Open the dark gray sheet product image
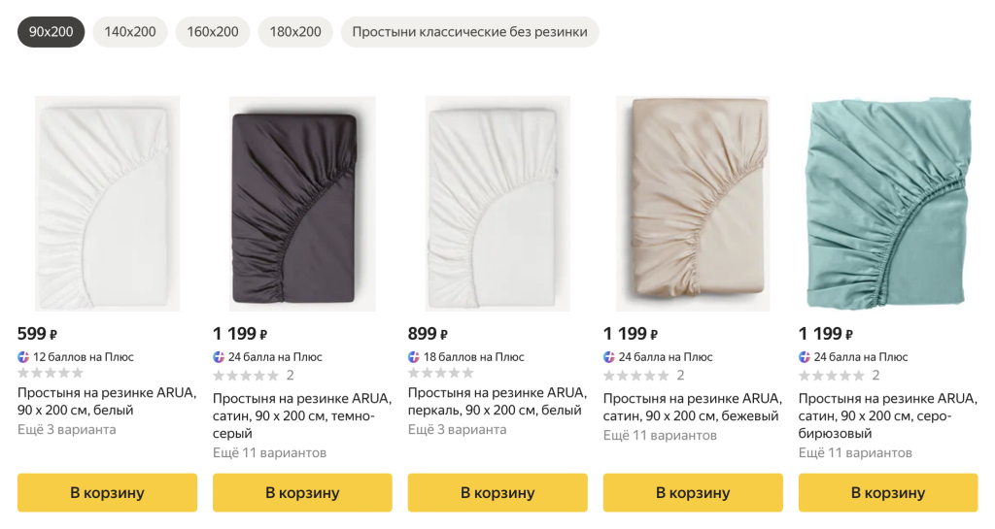 click(302, 204)
